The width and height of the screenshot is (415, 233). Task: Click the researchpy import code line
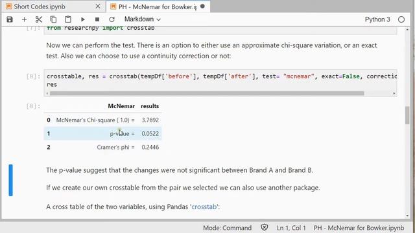[x=101, y=28]
